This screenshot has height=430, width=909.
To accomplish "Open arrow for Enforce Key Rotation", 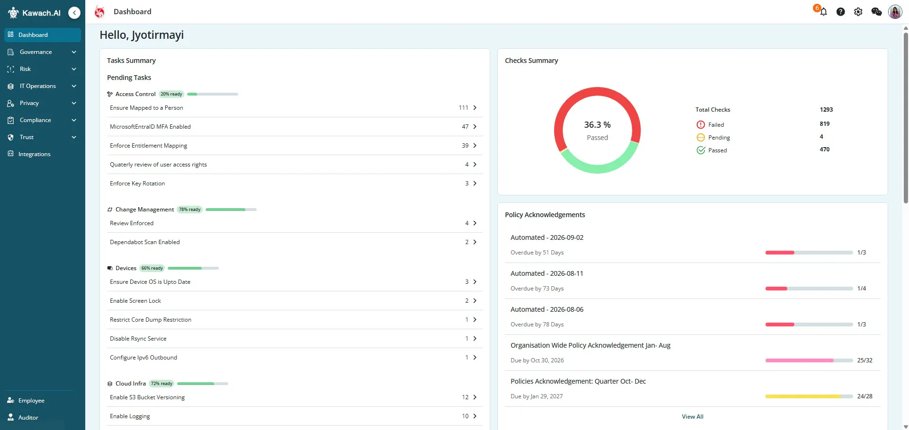I will coord(475,184).
